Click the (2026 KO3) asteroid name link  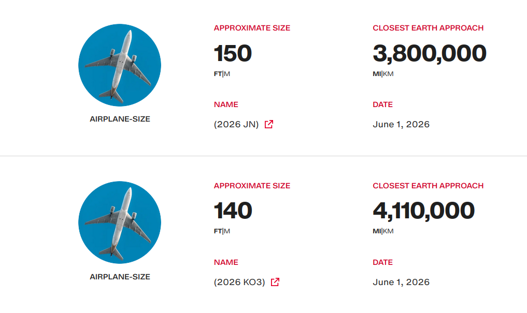(x=239, y=282)
